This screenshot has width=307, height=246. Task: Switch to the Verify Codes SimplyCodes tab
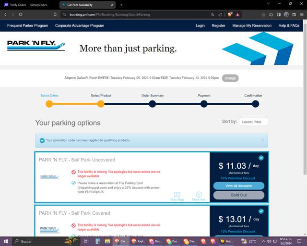[28, 5]
